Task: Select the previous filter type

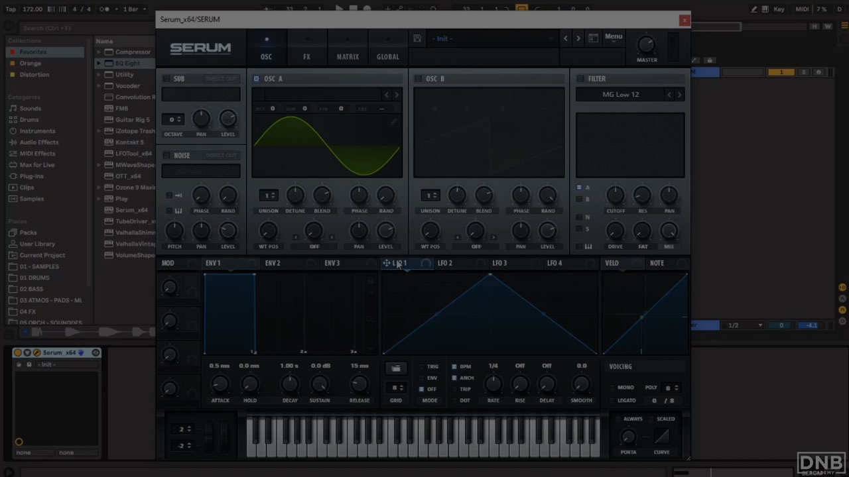Action: 669,95
